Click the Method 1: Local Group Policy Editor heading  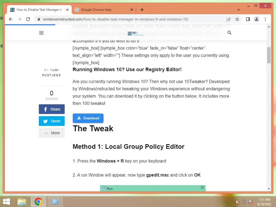tap(129, 147)
